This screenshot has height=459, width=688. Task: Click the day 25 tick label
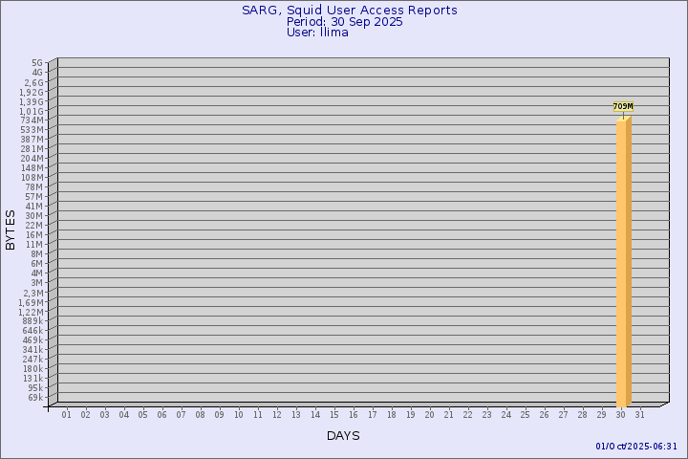[x=526, y=415]
